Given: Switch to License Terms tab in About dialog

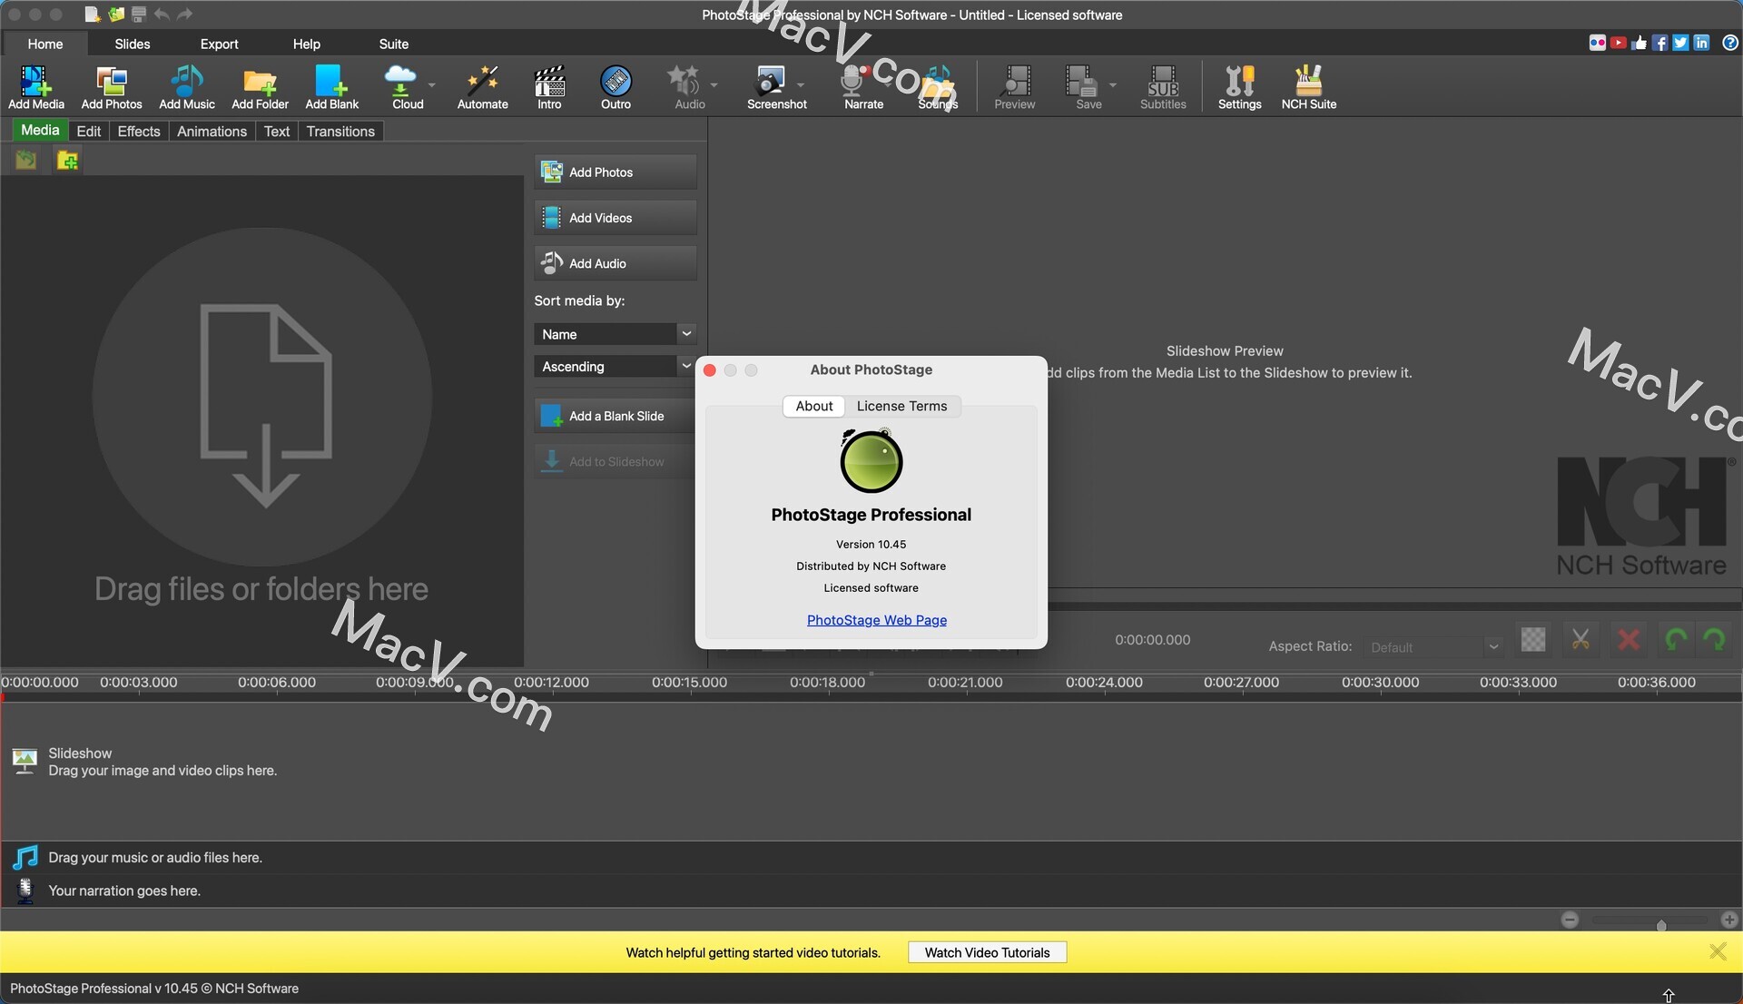Looking at the screenshot, I should (x=901, y=406).
